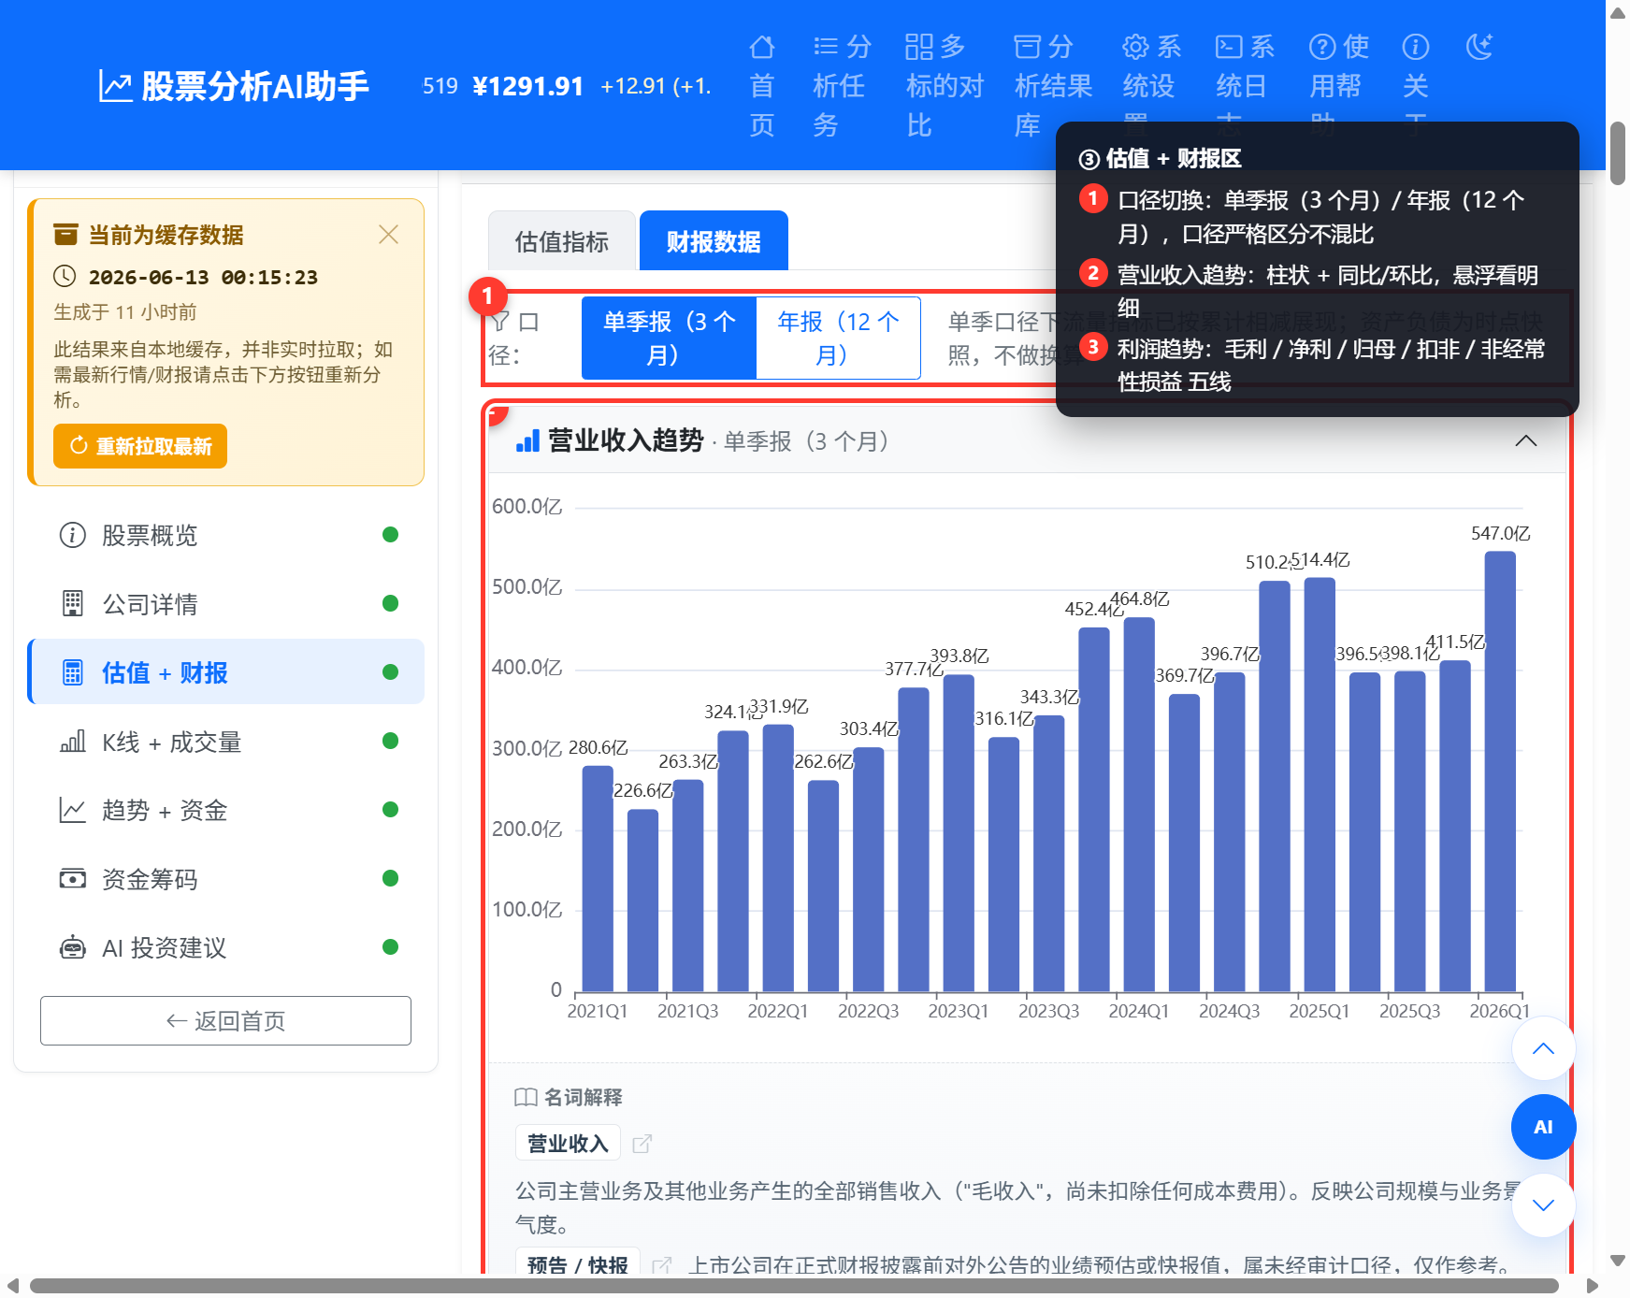This screenshot has height=1298, width=1630.
Task: Click the 营业收入 glossary tag
Action: (568, 1143)
